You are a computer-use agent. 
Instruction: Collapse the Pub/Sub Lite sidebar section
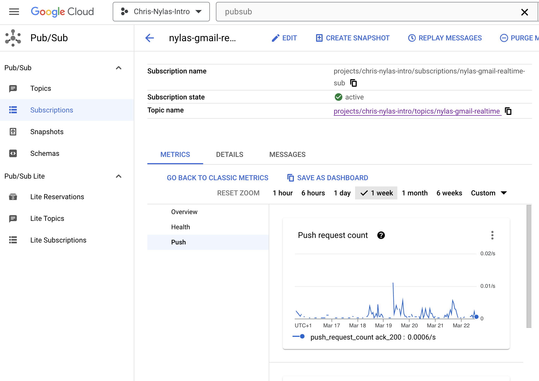point(119,176)
